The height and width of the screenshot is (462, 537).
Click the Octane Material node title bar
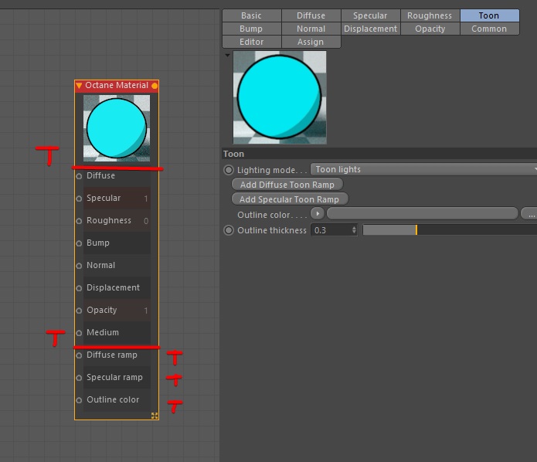coord(117,86)
